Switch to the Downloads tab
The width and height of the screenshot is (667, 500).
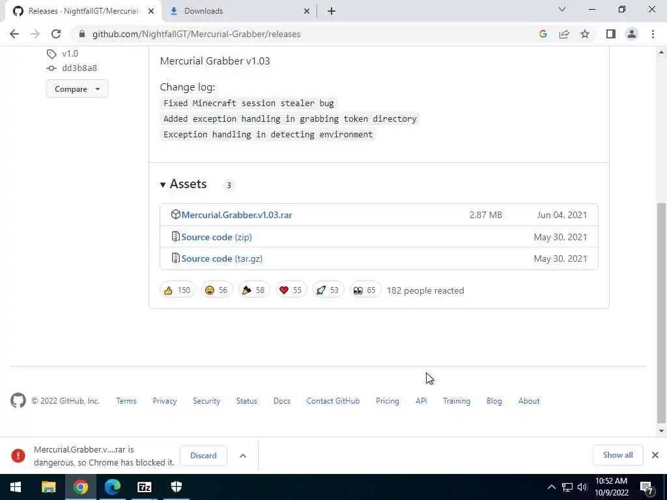pos(238,11)
